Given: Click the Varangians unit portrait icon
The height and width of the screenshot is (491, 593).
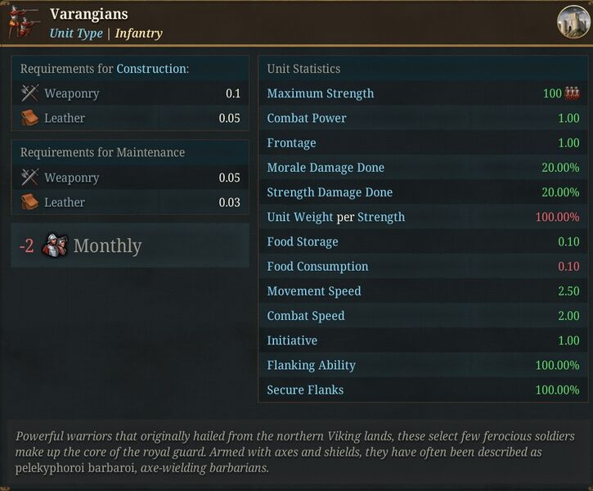Looking at the screenshot, I should tap(24, 22).
